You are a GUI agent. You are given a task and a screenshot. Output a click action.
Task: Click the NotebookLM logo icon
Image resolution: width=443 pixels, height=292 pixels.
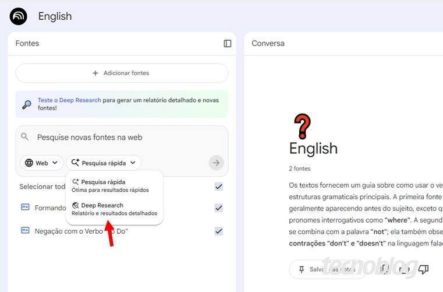point(18,16)
